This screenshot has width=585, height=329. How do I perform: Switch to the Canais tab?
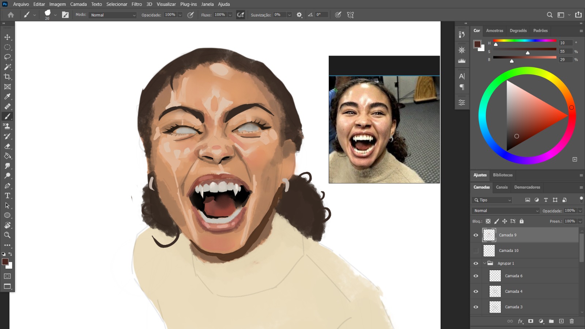tap(502, 187)
